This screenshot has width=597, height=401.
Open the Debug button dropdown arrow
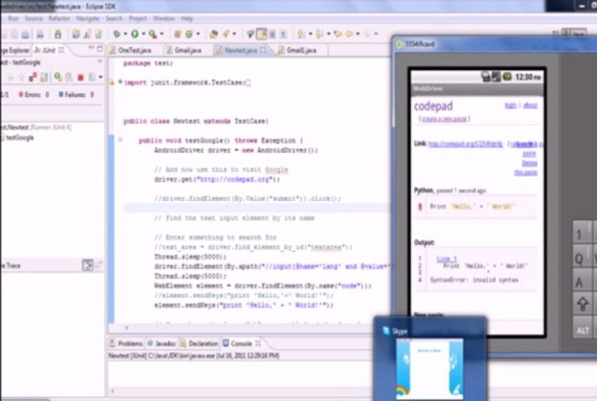(125, 34)
